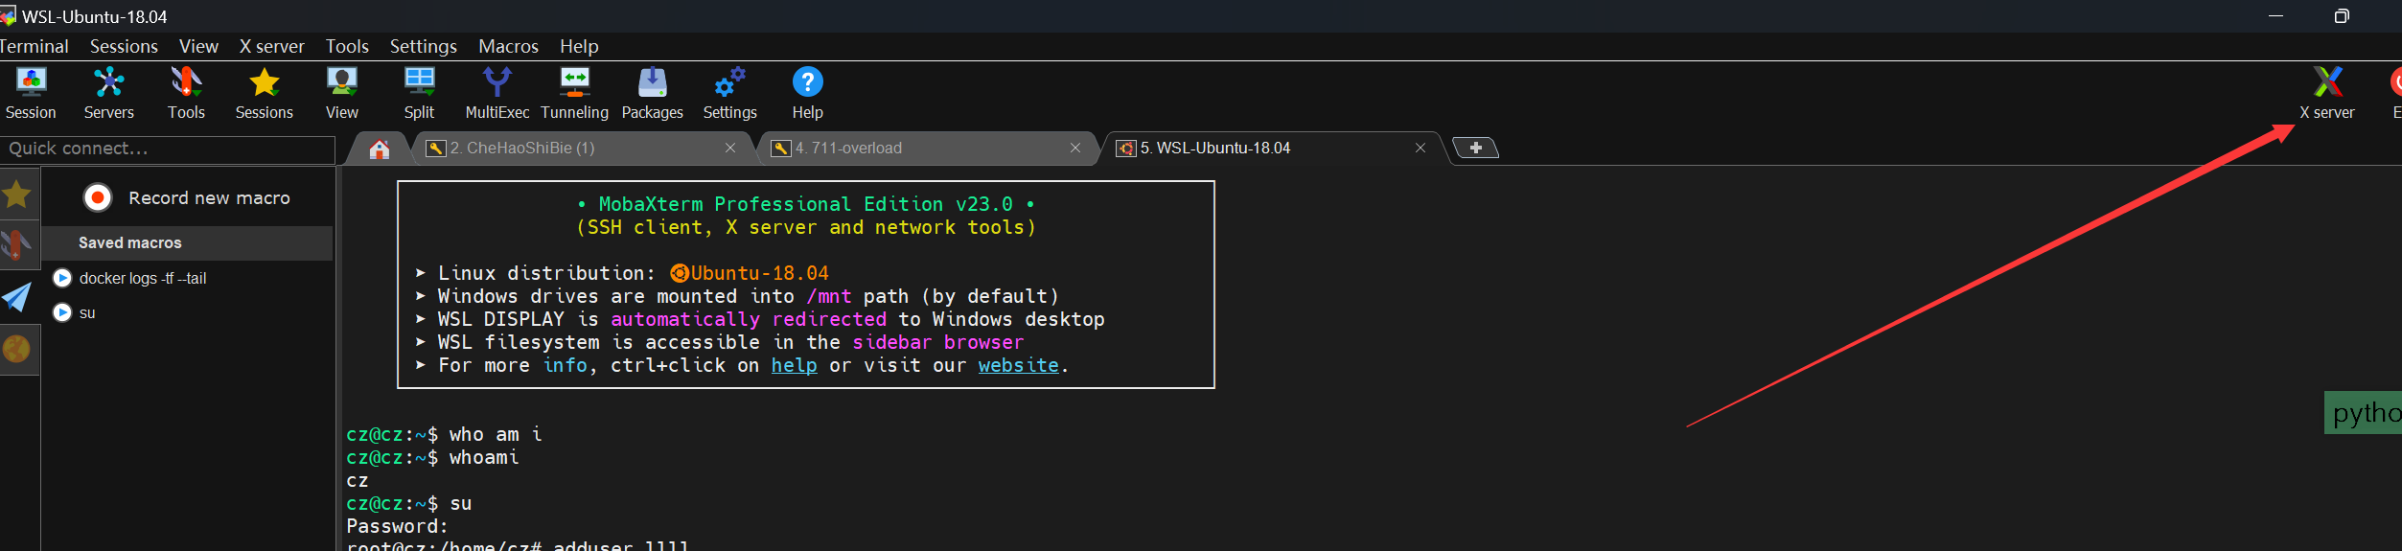Open the Servers toolbar icon
This screenshot has width=2402, height=551.
[108, 93]
